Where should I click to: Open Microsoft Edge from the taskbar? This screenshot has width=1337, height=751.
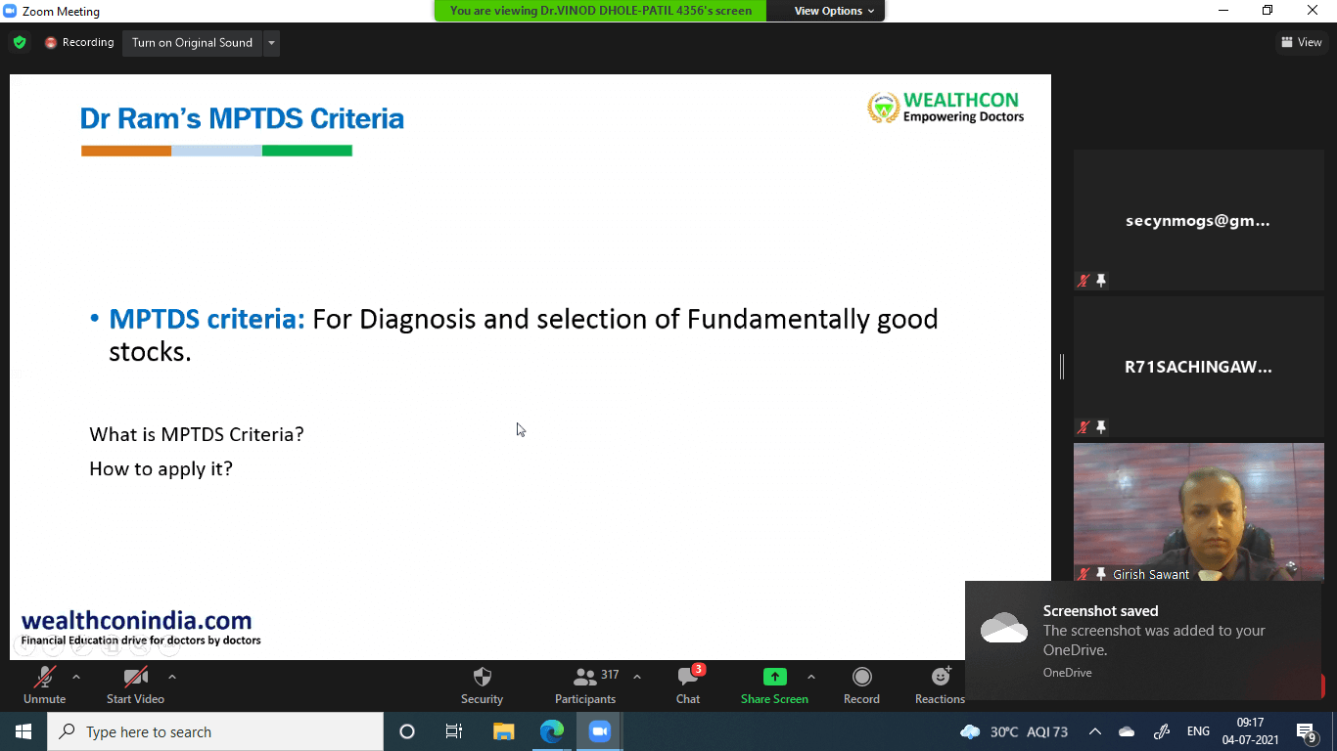(552, 731)
